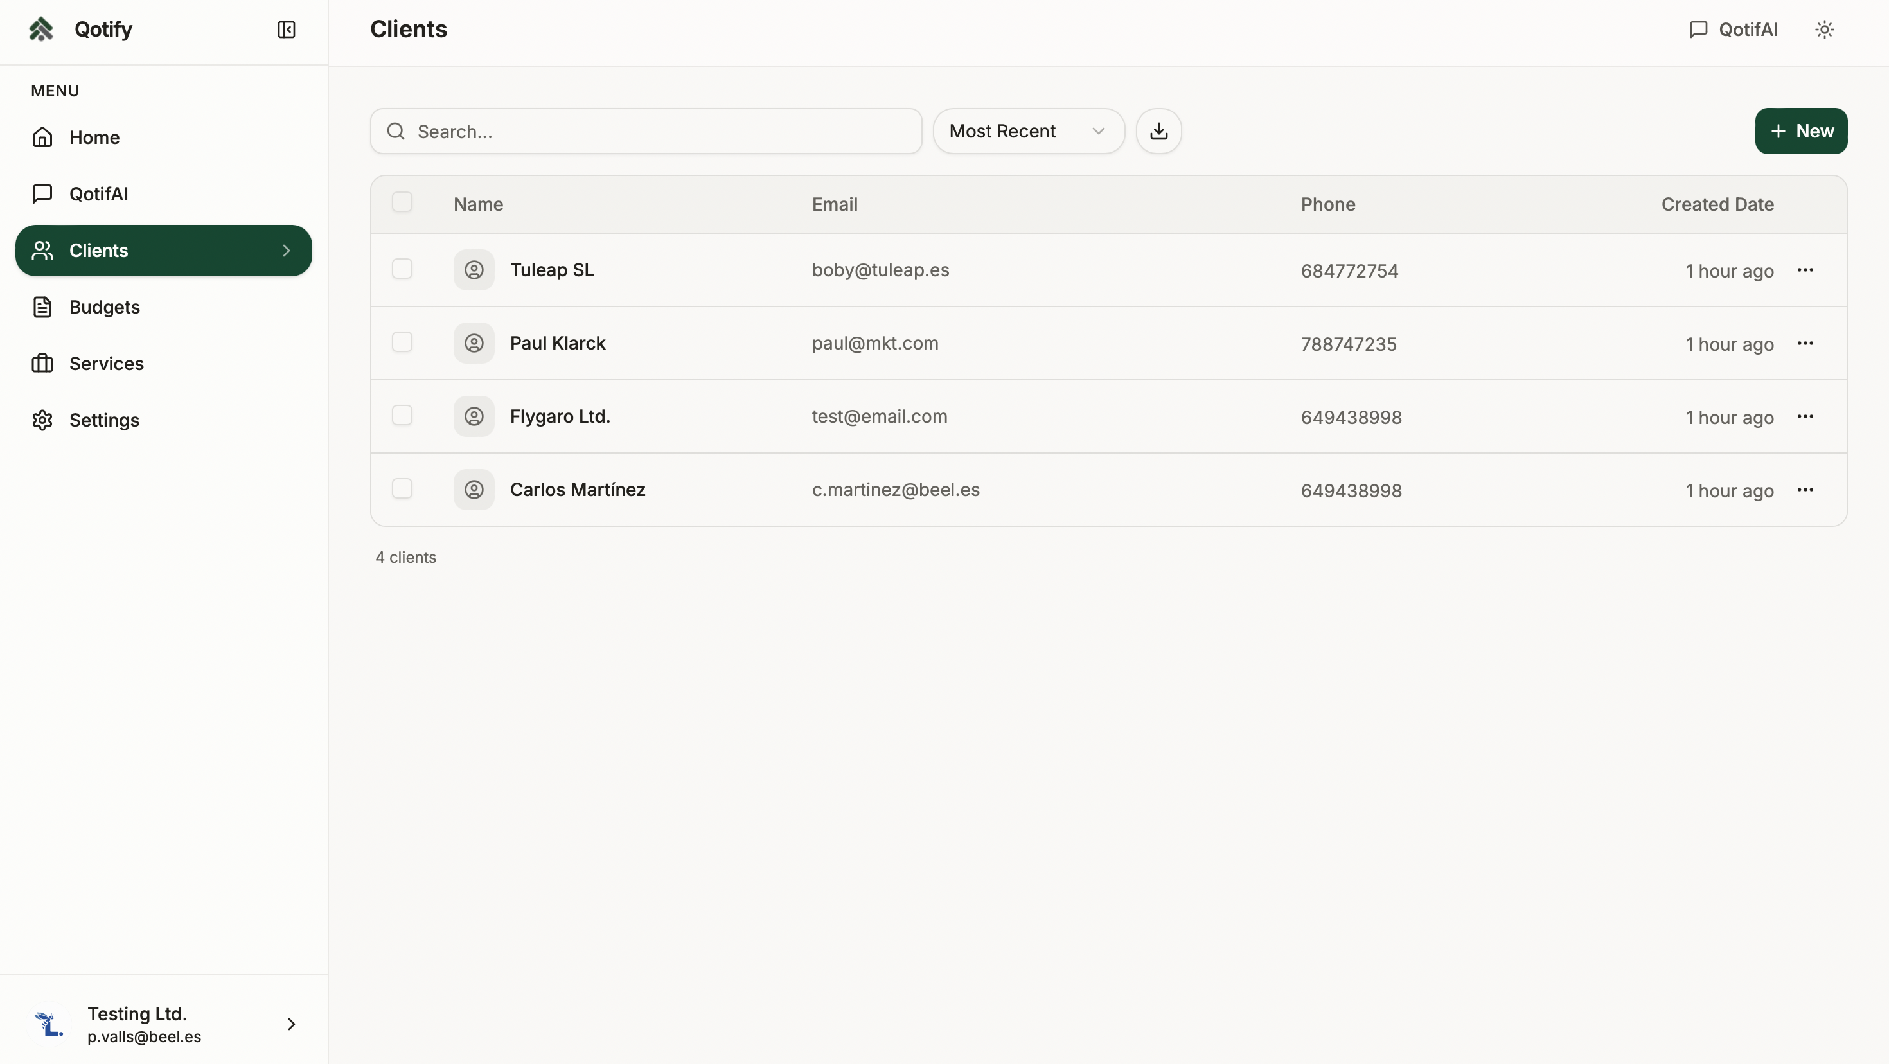Open Settings from the sidebar

pos(103,420)
